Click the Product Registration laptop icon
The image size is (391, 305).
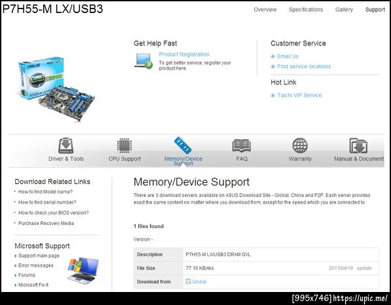coord(143,60)
